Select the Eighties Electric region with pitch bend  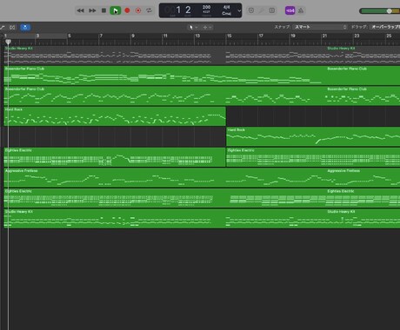(115, 157)
